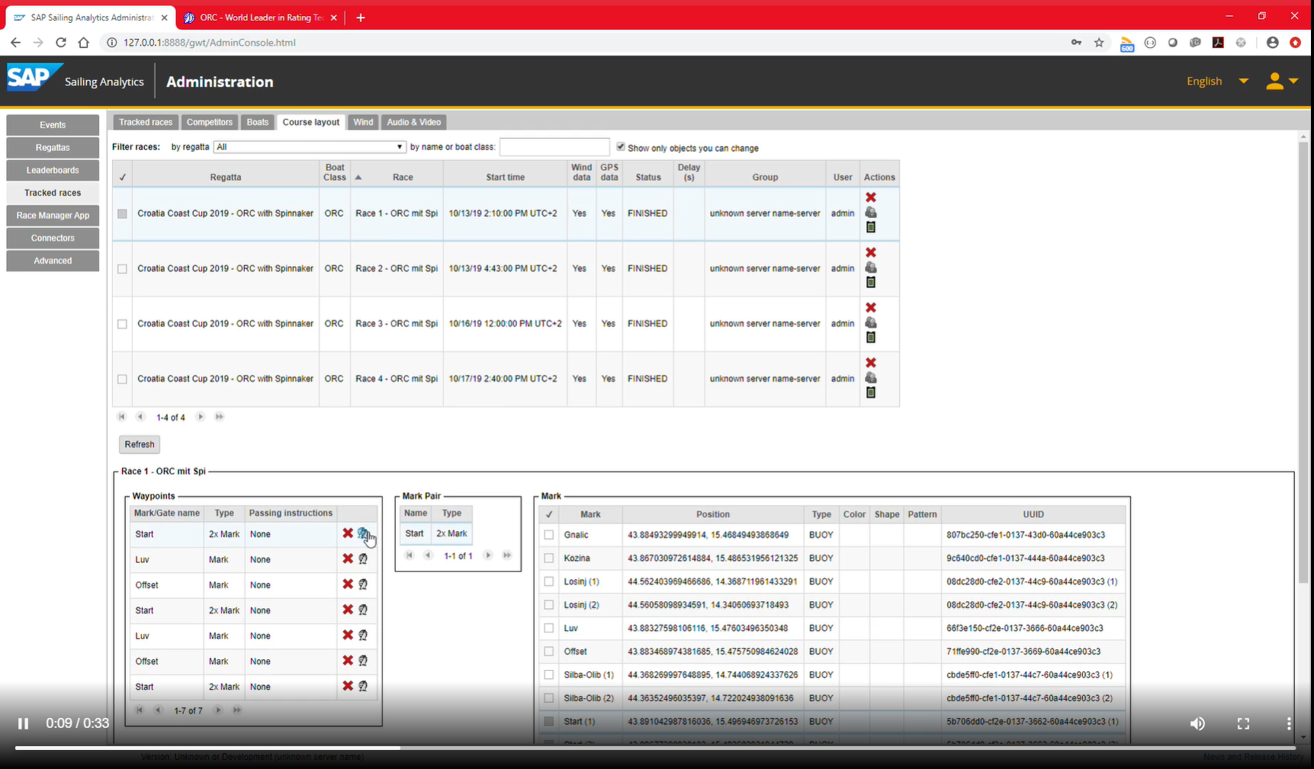Open the clipboard icon for Race 4 row

[x=870, y=393]
